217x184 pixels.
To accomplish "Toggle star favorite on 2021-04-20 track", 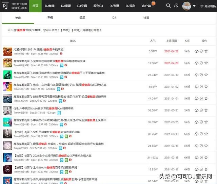I will 206,63.
